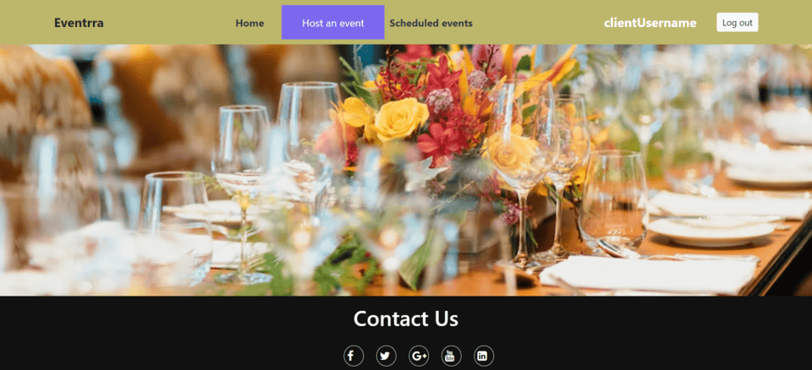Click the stemless glass right of the bouquet
This screenshot has height=370, width=812.
614,199
